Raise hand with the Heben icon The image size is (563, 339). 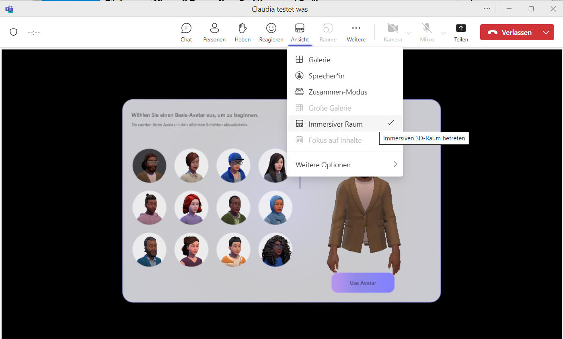coord(242,28)
